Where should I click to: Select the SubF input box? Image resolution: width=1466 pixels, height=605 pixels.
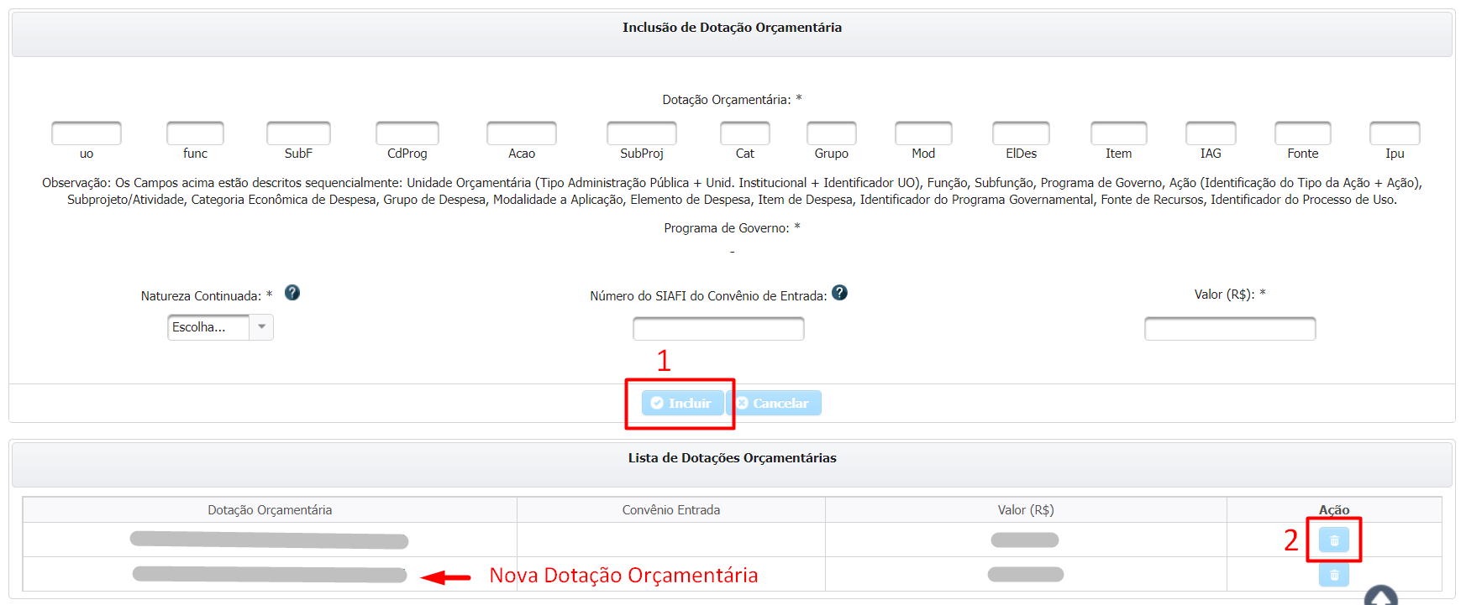pyautogui.click(x=298, y=133)
